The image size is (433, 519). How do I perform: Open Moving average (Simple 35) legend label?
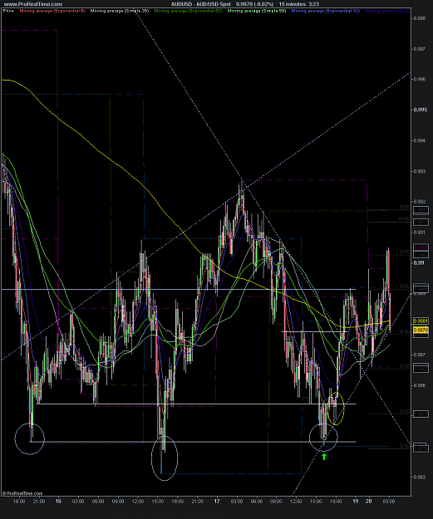pos(120,11)
